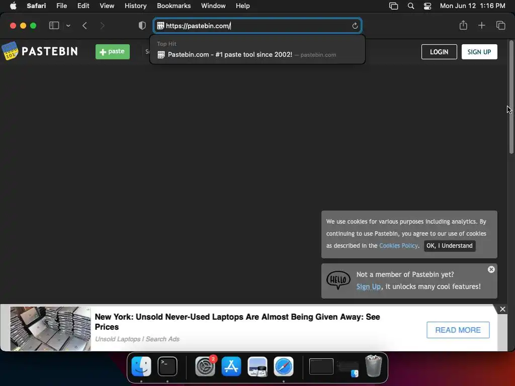Open Terminal from the Dock
Screen dimensions: 515x386
click(167, 366)
